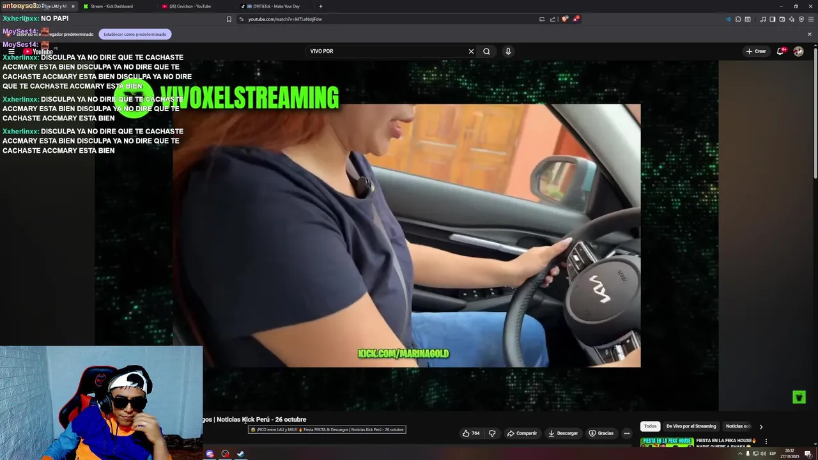Dislike the YouTube video

492,433
